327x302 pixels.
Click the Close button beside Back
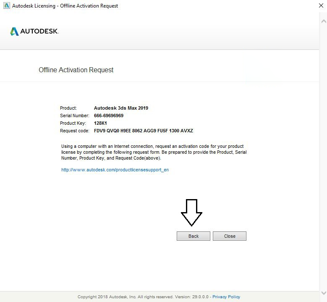tap(229, 236)
